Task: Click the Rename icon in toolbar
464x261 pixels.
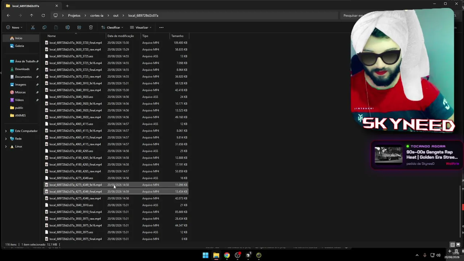Action: coord(67,28)
